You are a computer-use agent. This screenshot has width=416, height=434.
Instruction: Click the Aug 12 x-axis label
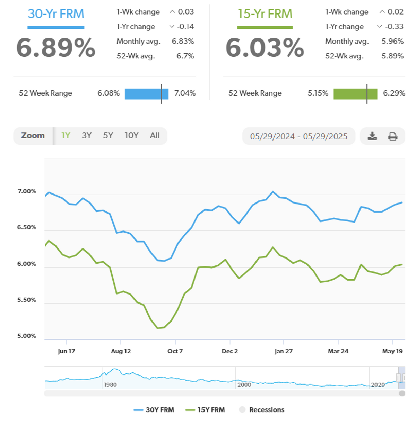click(121, 351)
